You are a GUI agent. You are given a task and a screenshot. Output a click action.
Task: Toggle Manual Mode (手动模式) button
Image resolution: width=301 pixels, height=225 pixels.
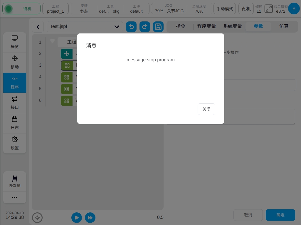click(x=225, y=9)
